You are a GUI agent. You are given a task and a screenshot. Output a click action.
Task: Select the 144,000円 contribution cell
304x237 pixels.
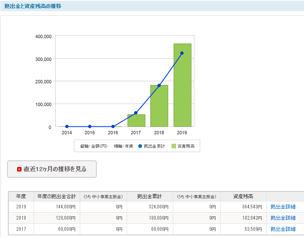click(x=56, y=207)
